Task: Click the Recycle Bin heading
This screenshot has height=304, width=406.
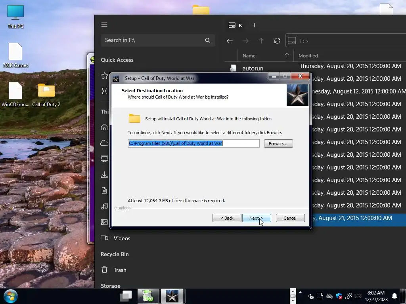Action: tap(115, 254)
